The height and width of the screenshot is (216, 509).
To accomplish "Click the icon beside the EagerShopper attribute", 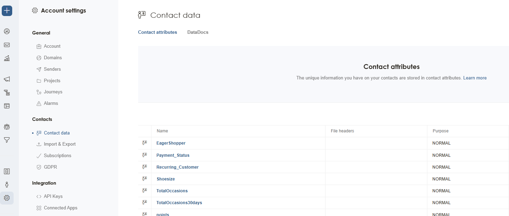I will pyautogui.click(x=144, y=143).
